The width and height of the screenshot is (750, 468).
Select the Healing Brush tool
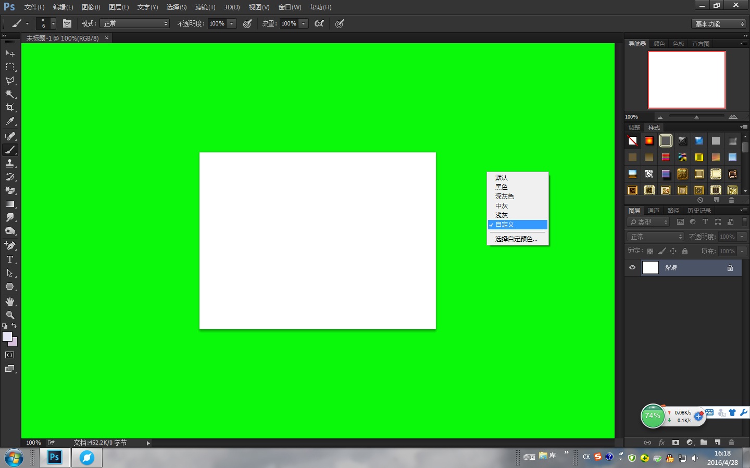coord(10,136)
